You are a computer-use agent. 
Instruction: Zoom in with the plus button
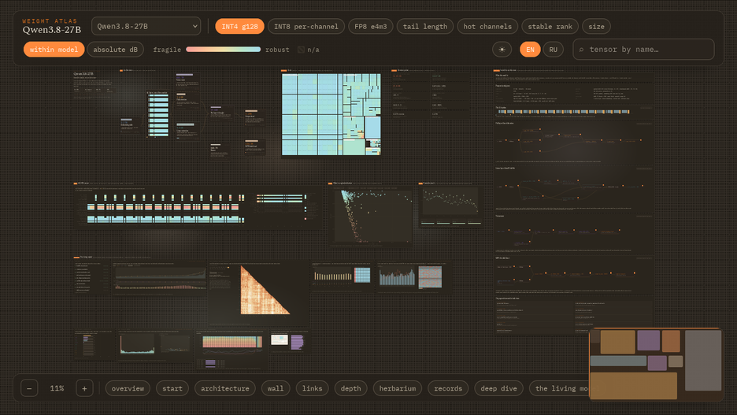point(84,388)
